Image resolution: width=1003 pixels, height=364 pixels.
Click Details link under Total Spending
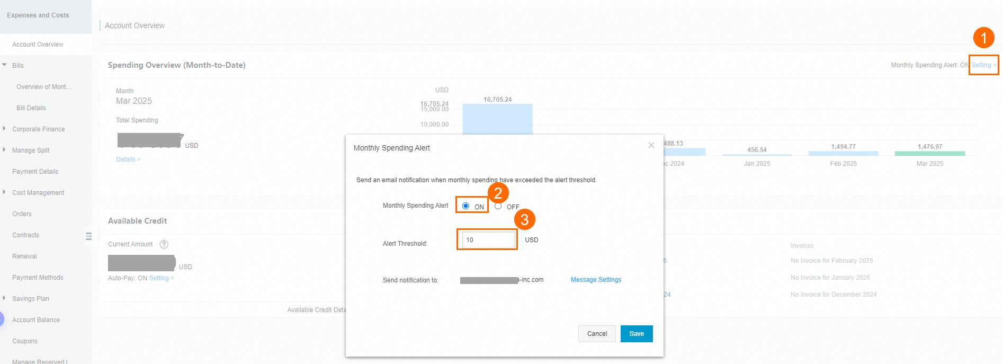point(128,159)
